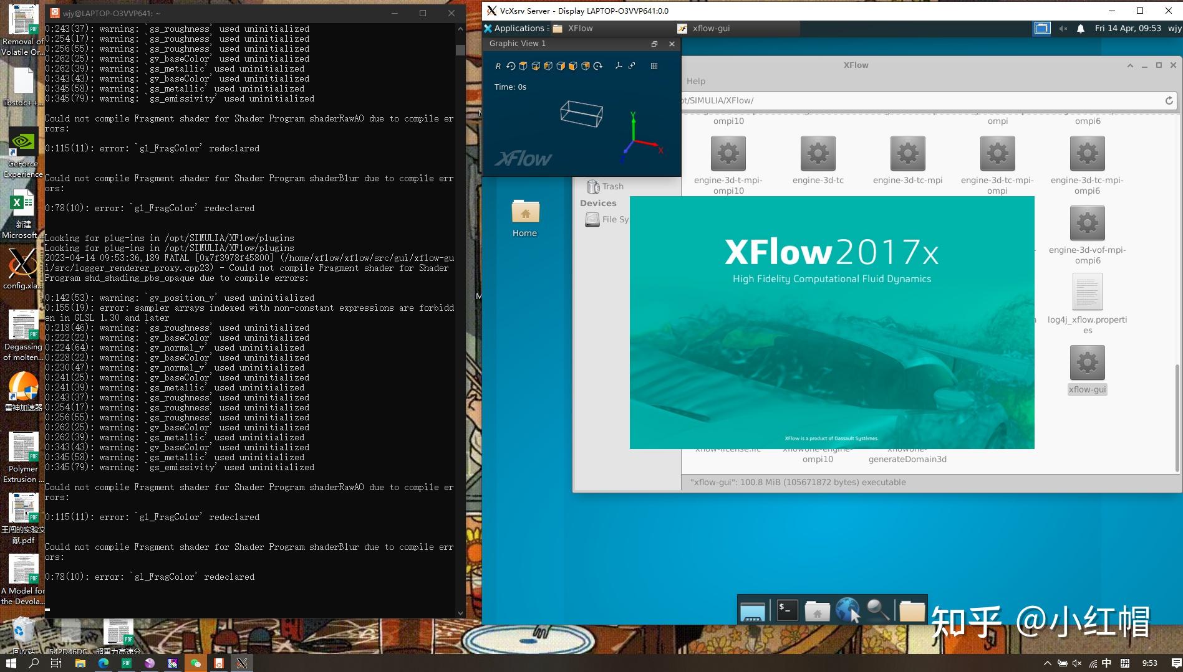Select the engine-3d-tc executable

818,160
